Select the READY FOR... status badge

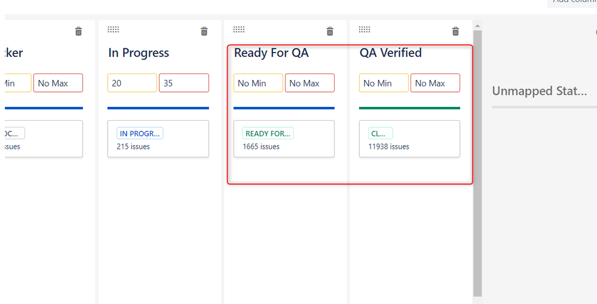point(268,133)
